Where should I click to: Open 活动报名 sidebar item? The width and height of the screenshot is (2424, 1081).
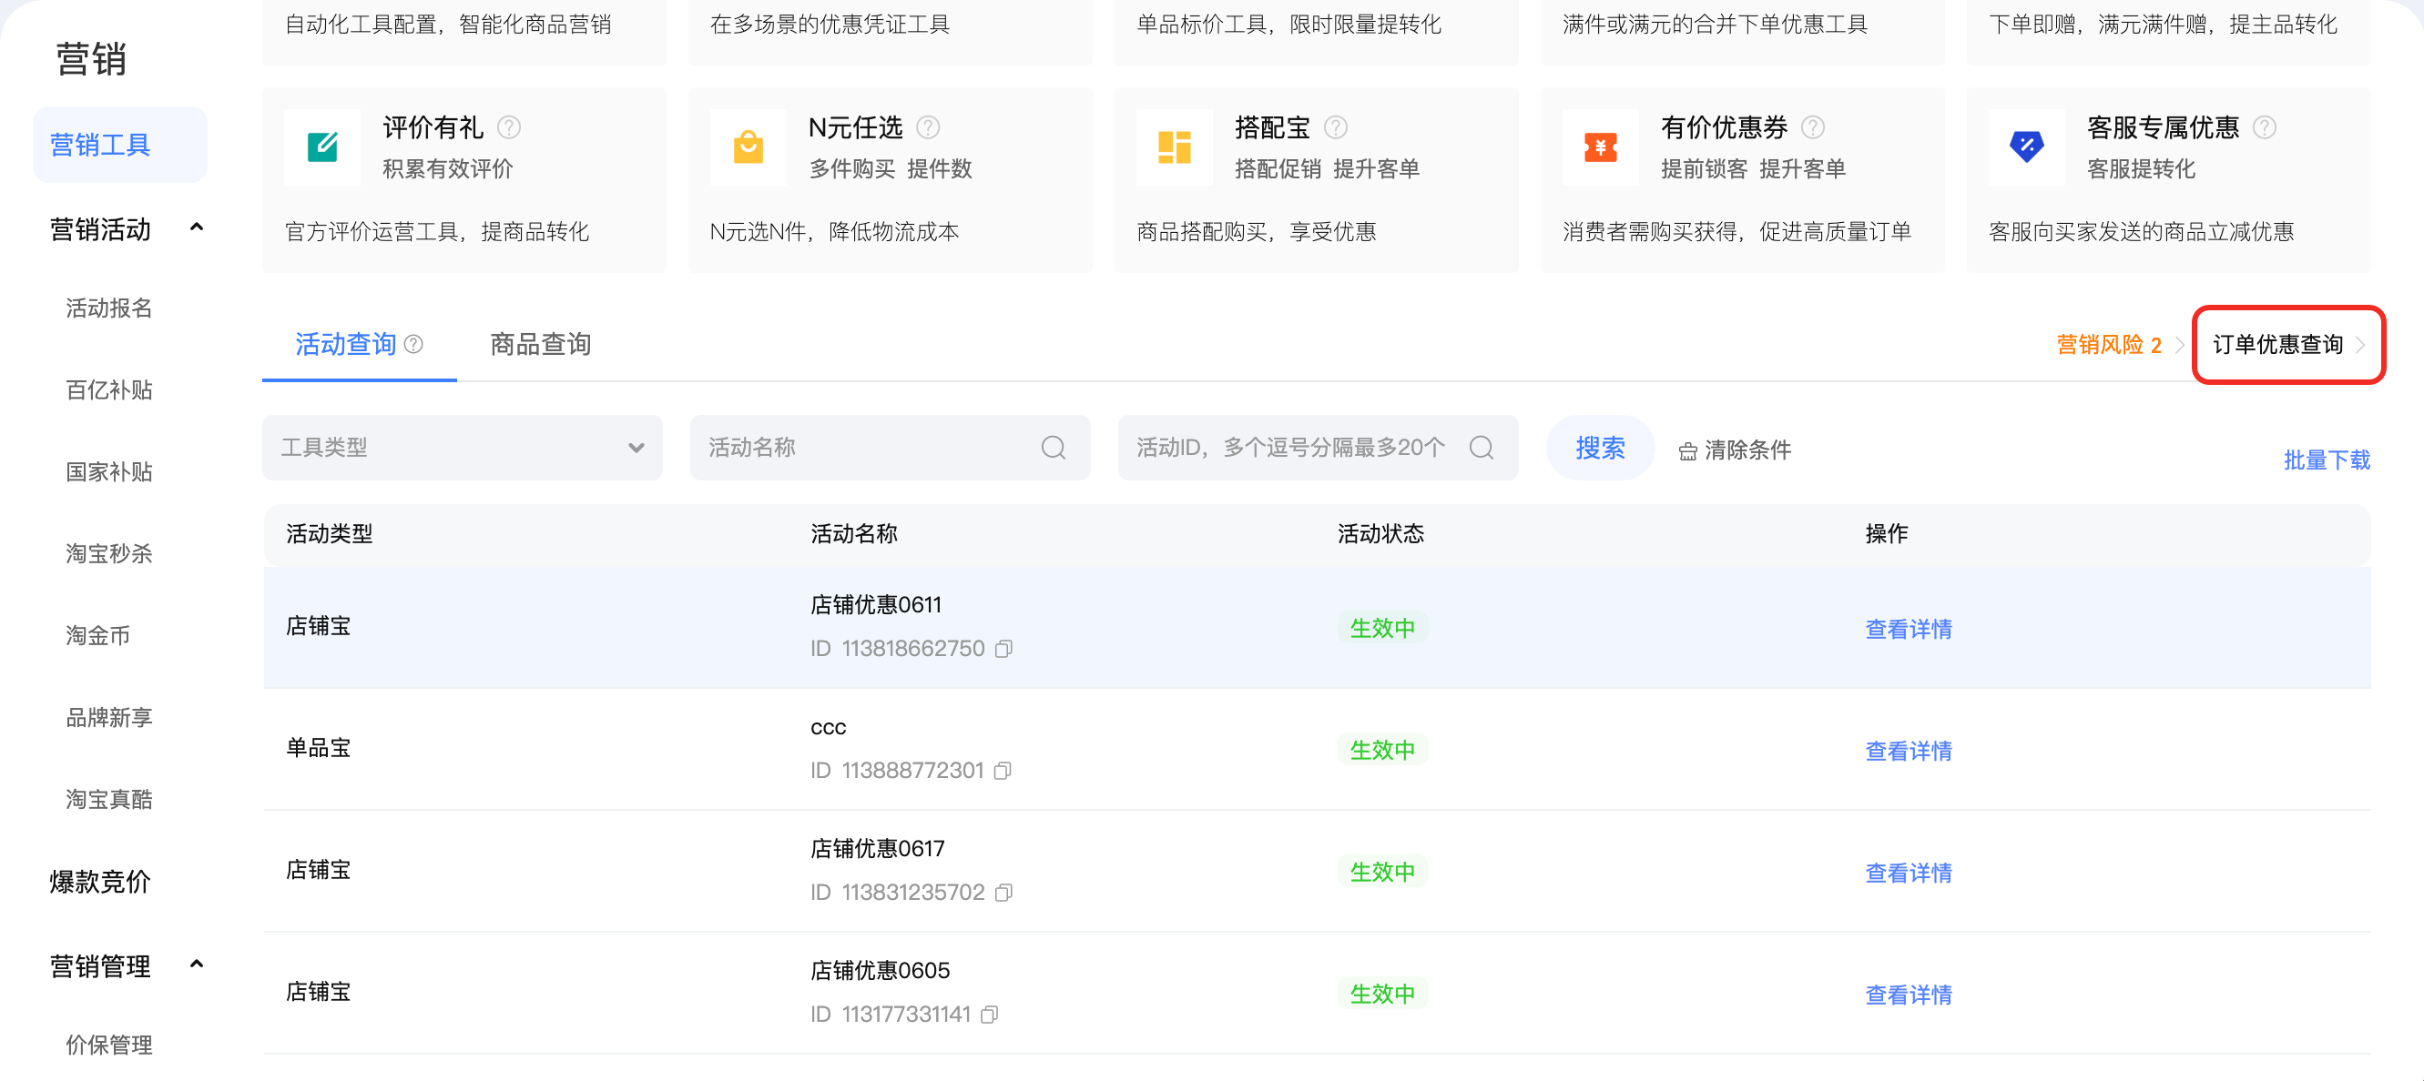click(x=109, y=308)
